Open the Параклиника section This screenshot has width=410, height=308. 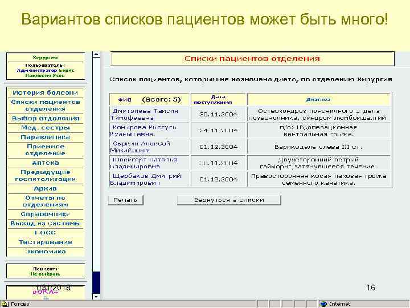click(45, 137)
